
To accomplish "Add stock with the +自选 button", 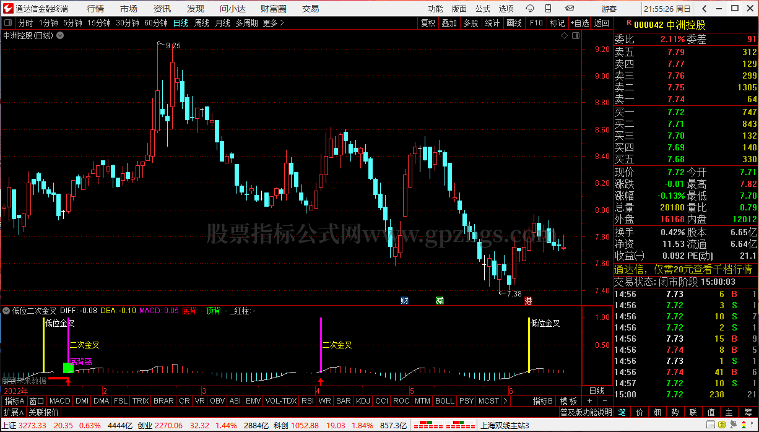I will coord(579,23).
